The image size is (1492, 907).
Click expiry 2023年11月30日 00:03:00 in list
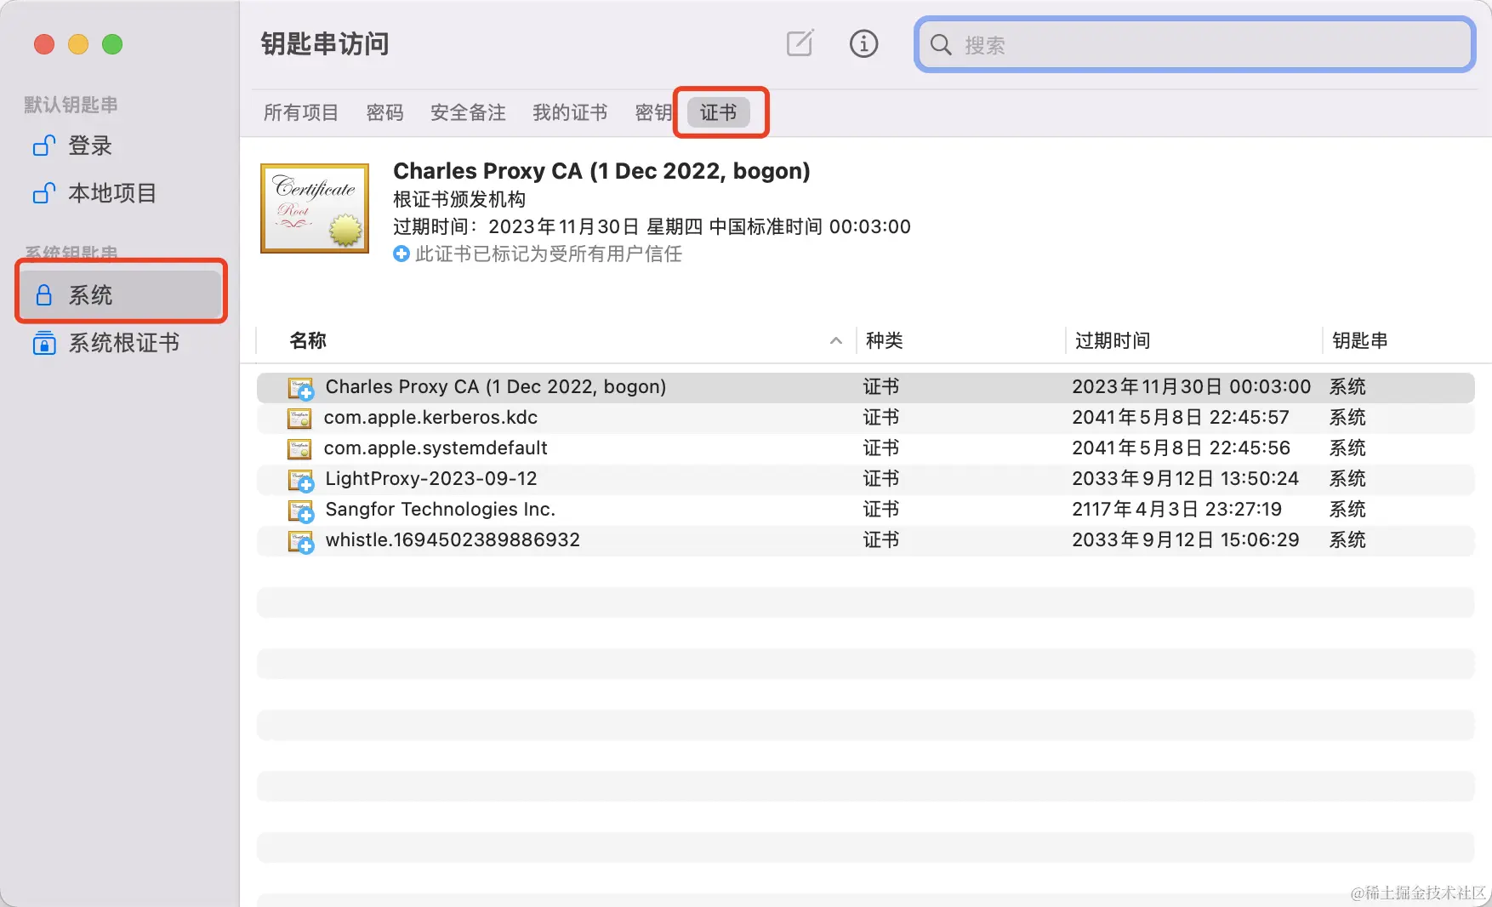point(1191,386)
